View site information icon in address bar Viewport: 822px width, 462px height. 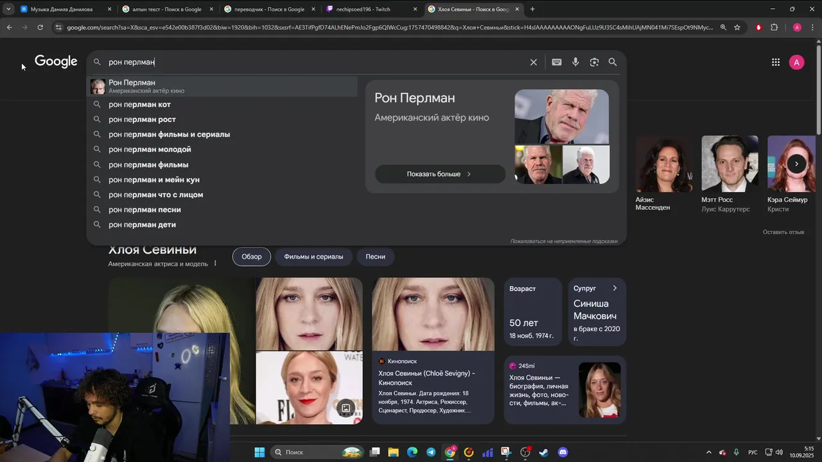click(58, 28)
